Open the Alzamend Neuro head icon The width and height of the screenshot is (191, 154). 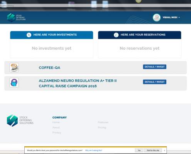[14, 82]
